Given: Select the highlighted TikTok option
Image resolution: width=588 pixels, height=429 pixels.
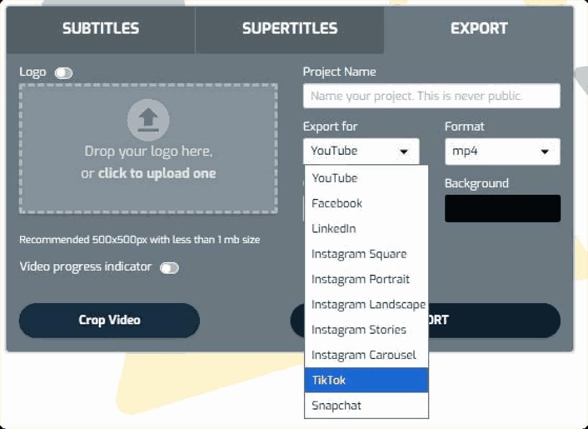Looking at the screenshot, I should point(366,380).
